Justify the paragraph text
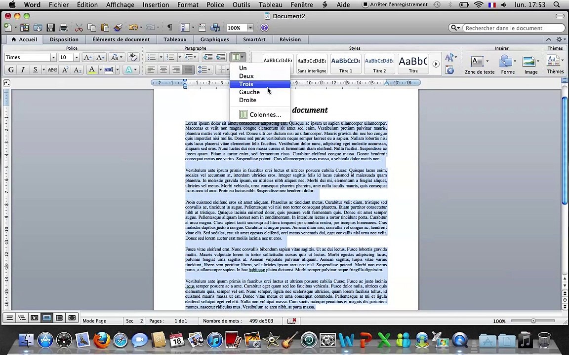 click(188, 70)
